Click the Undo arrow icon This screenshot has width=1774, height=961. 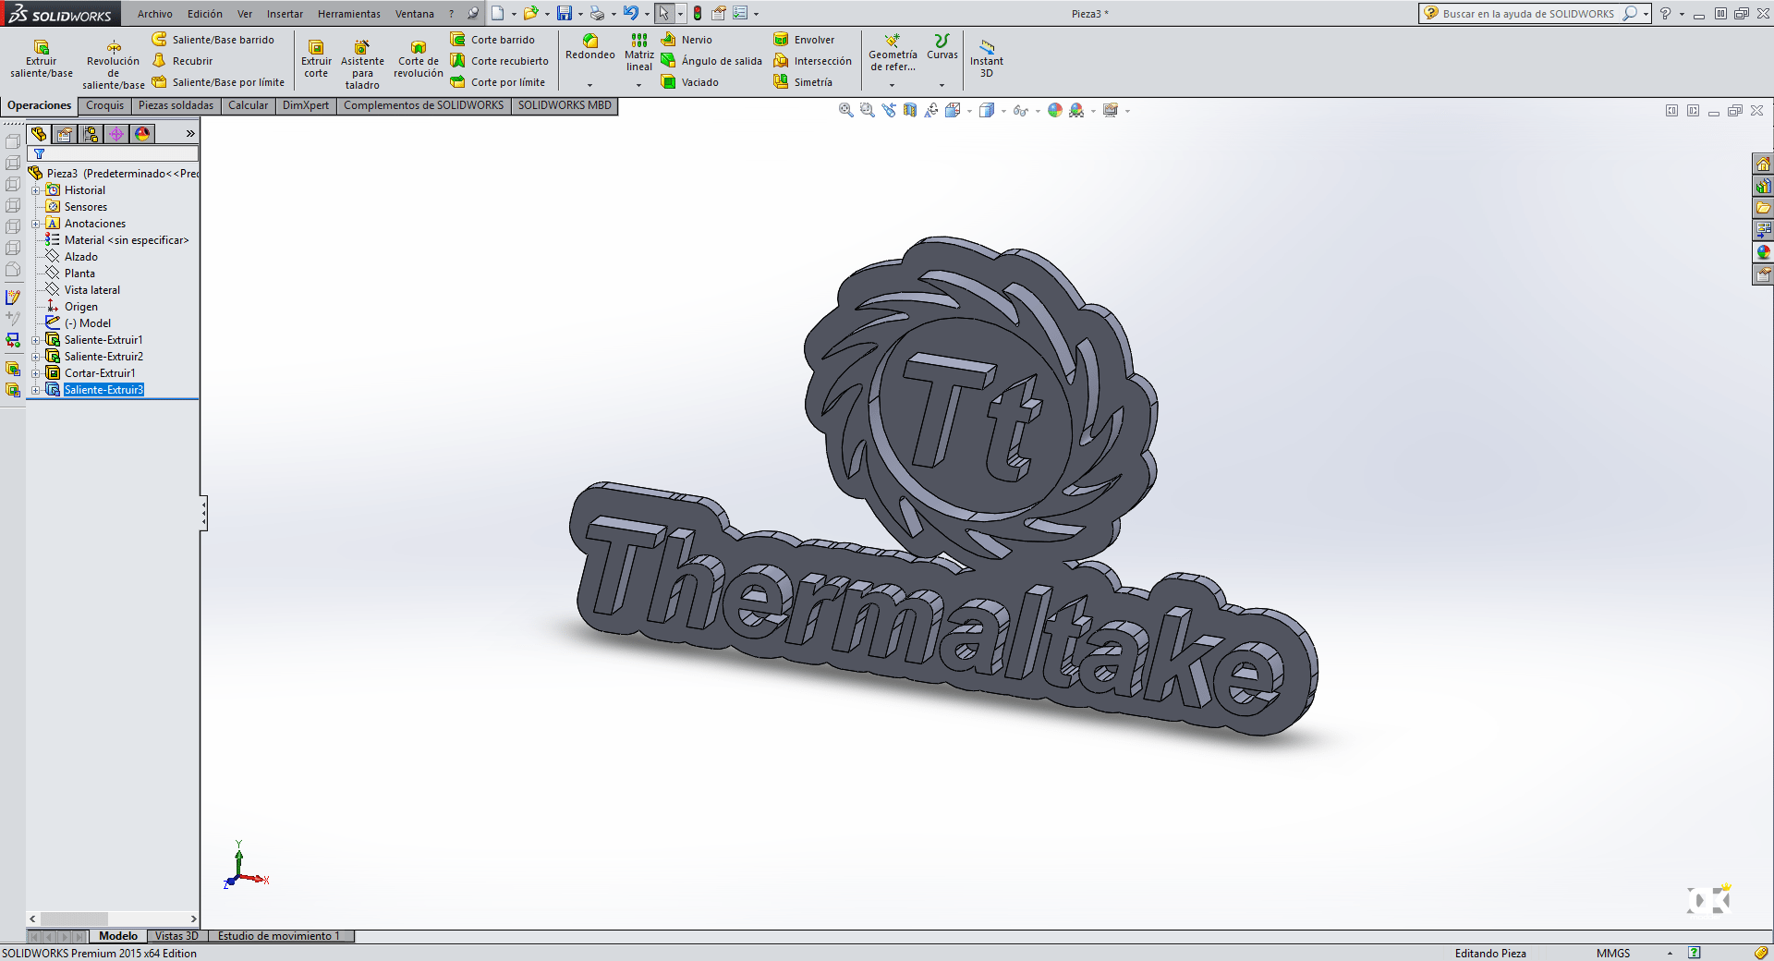[630, 13]
